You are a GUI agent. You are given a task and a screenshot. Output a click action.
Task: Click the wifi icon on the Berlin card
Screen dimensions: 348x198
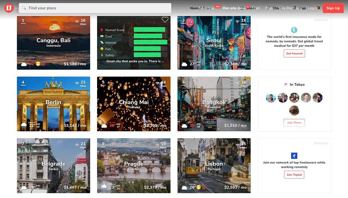click(x=77, y=83)
